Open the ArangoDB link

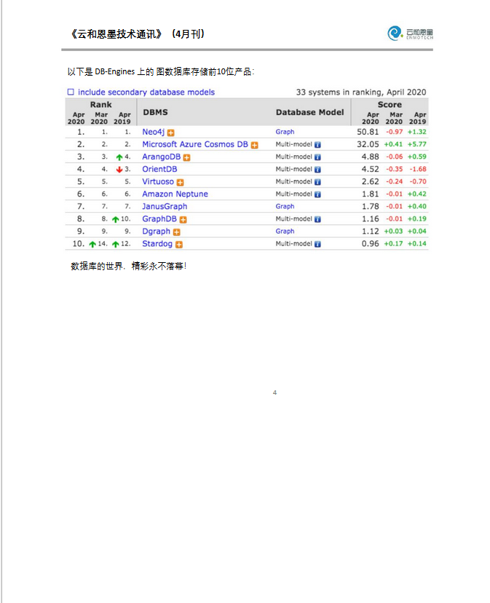tap(161, 157)
